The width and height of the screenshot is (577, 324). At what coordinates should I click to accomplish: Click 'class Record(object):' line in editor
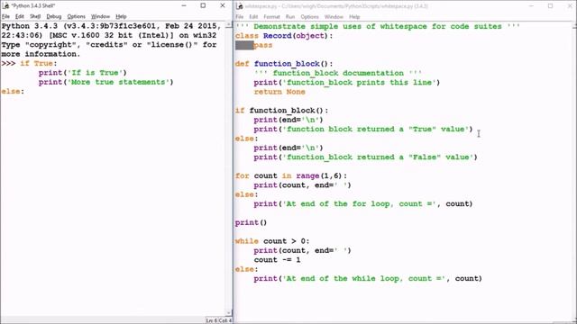[284, 36]
